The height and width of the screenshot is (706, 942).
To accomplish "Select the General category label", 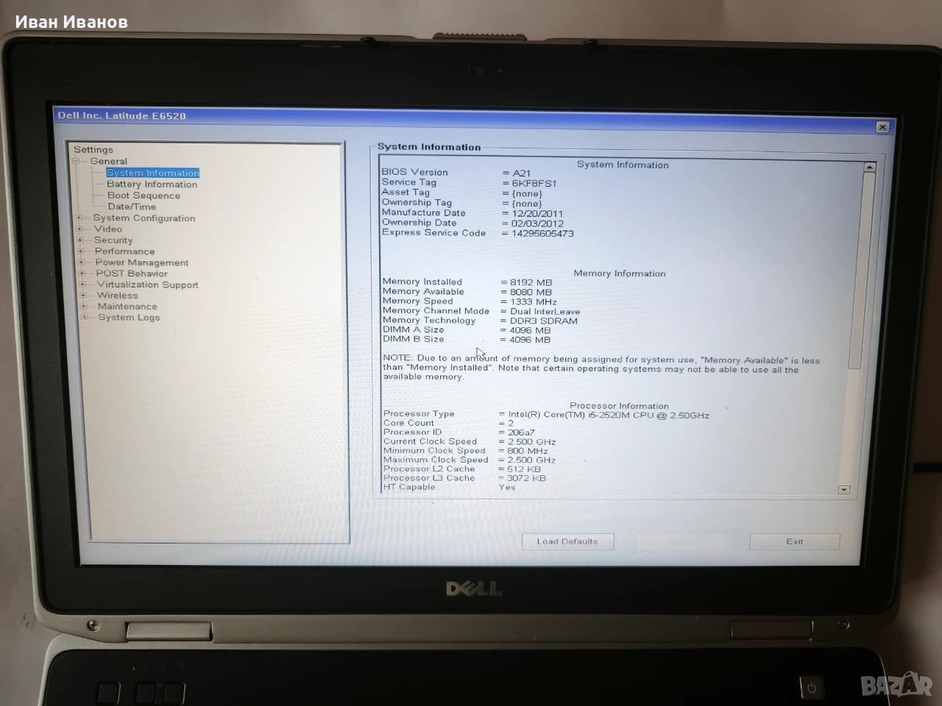I will tap(109, 161).
